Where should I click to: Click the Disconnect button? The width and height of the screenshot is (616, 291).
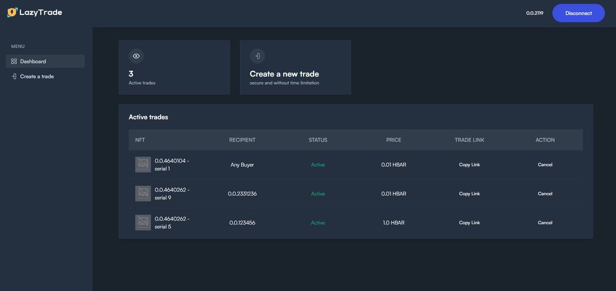579,13
